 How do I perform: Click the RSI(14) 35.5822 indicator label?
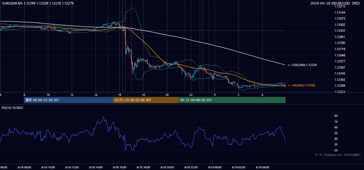coord(13,108)
